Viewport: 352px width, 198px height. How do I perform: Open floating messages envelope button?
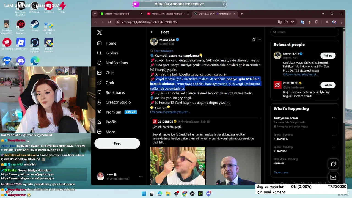click(333, 177)
